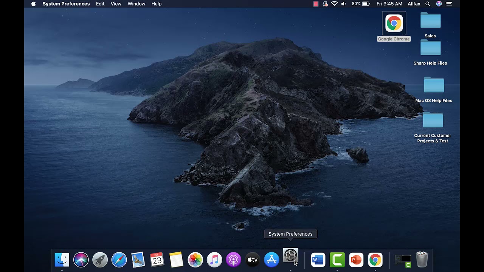
Task: Open System Preferences application menu
Action: click(66, 4)
